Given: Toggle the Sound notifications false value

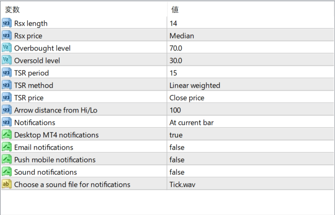Looking at the screenshot, I should coord(250,172).
